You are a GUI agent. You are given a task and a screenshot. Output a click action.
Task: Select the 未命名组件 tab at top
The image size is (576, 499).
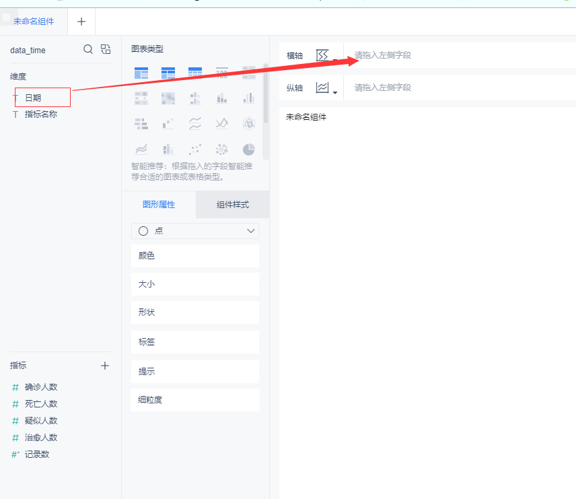pos(34,22)
